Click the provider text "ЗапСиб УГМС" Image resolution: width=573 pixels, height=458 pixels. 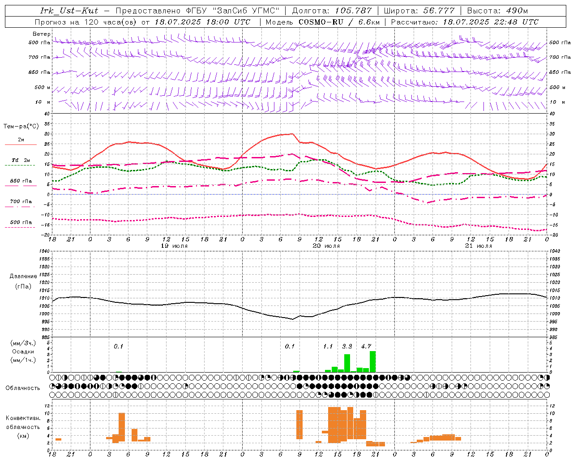247,11
